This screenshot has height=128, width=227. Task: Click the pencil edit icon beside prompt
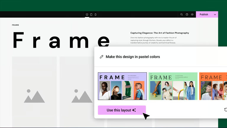101,57
